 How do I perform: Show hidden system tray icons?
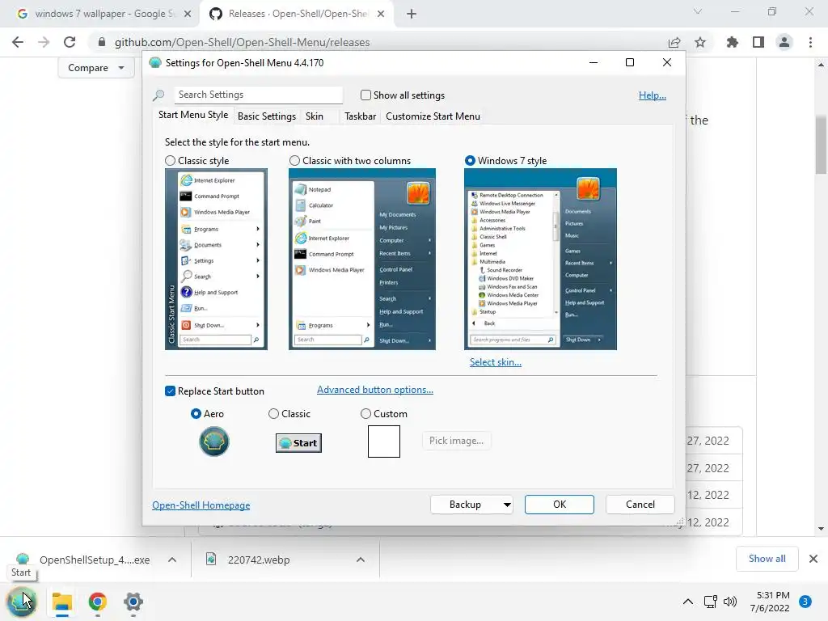point(687,602)
